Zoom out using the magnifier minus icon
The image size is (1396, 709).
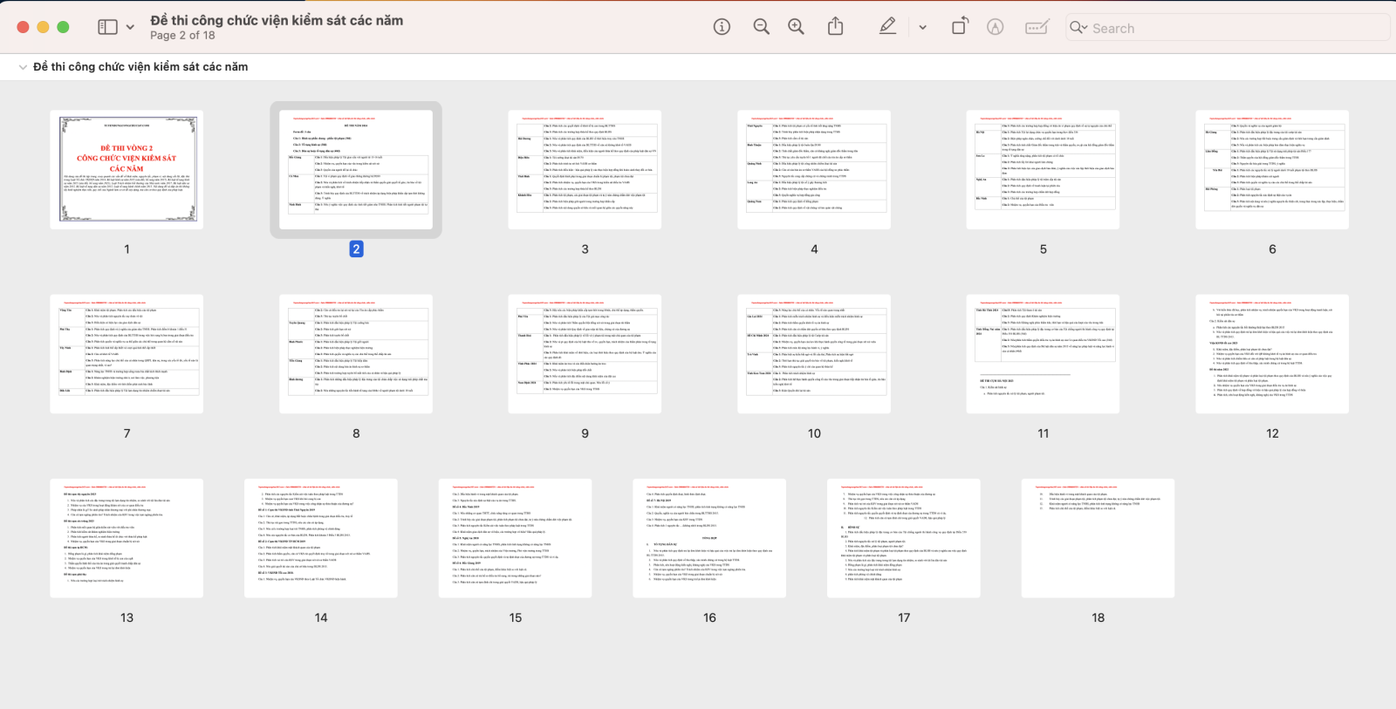[x=761, y=27]
